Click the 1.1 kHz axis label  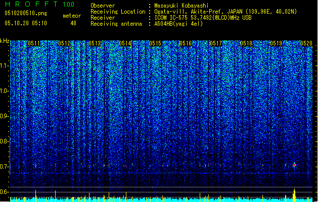tap(5, 66)
